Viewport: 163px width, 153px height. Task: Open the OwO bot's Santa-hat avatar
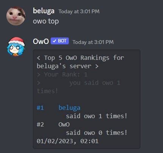coord(16,47)
